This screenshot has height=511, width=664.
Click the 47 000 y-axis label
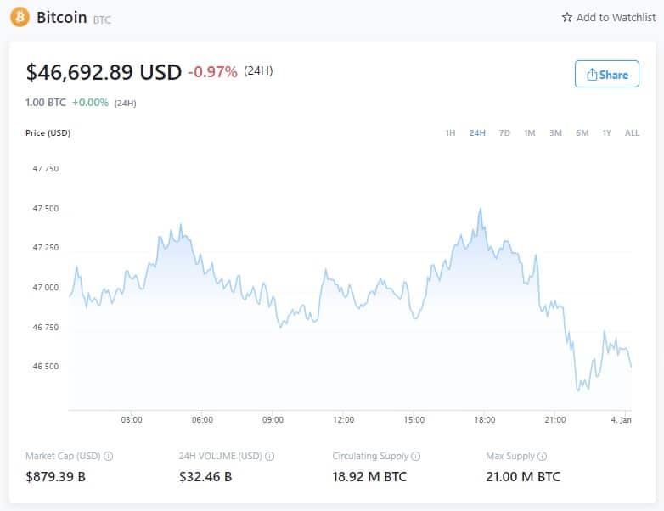pyautogui.click(x=46, y=288)
